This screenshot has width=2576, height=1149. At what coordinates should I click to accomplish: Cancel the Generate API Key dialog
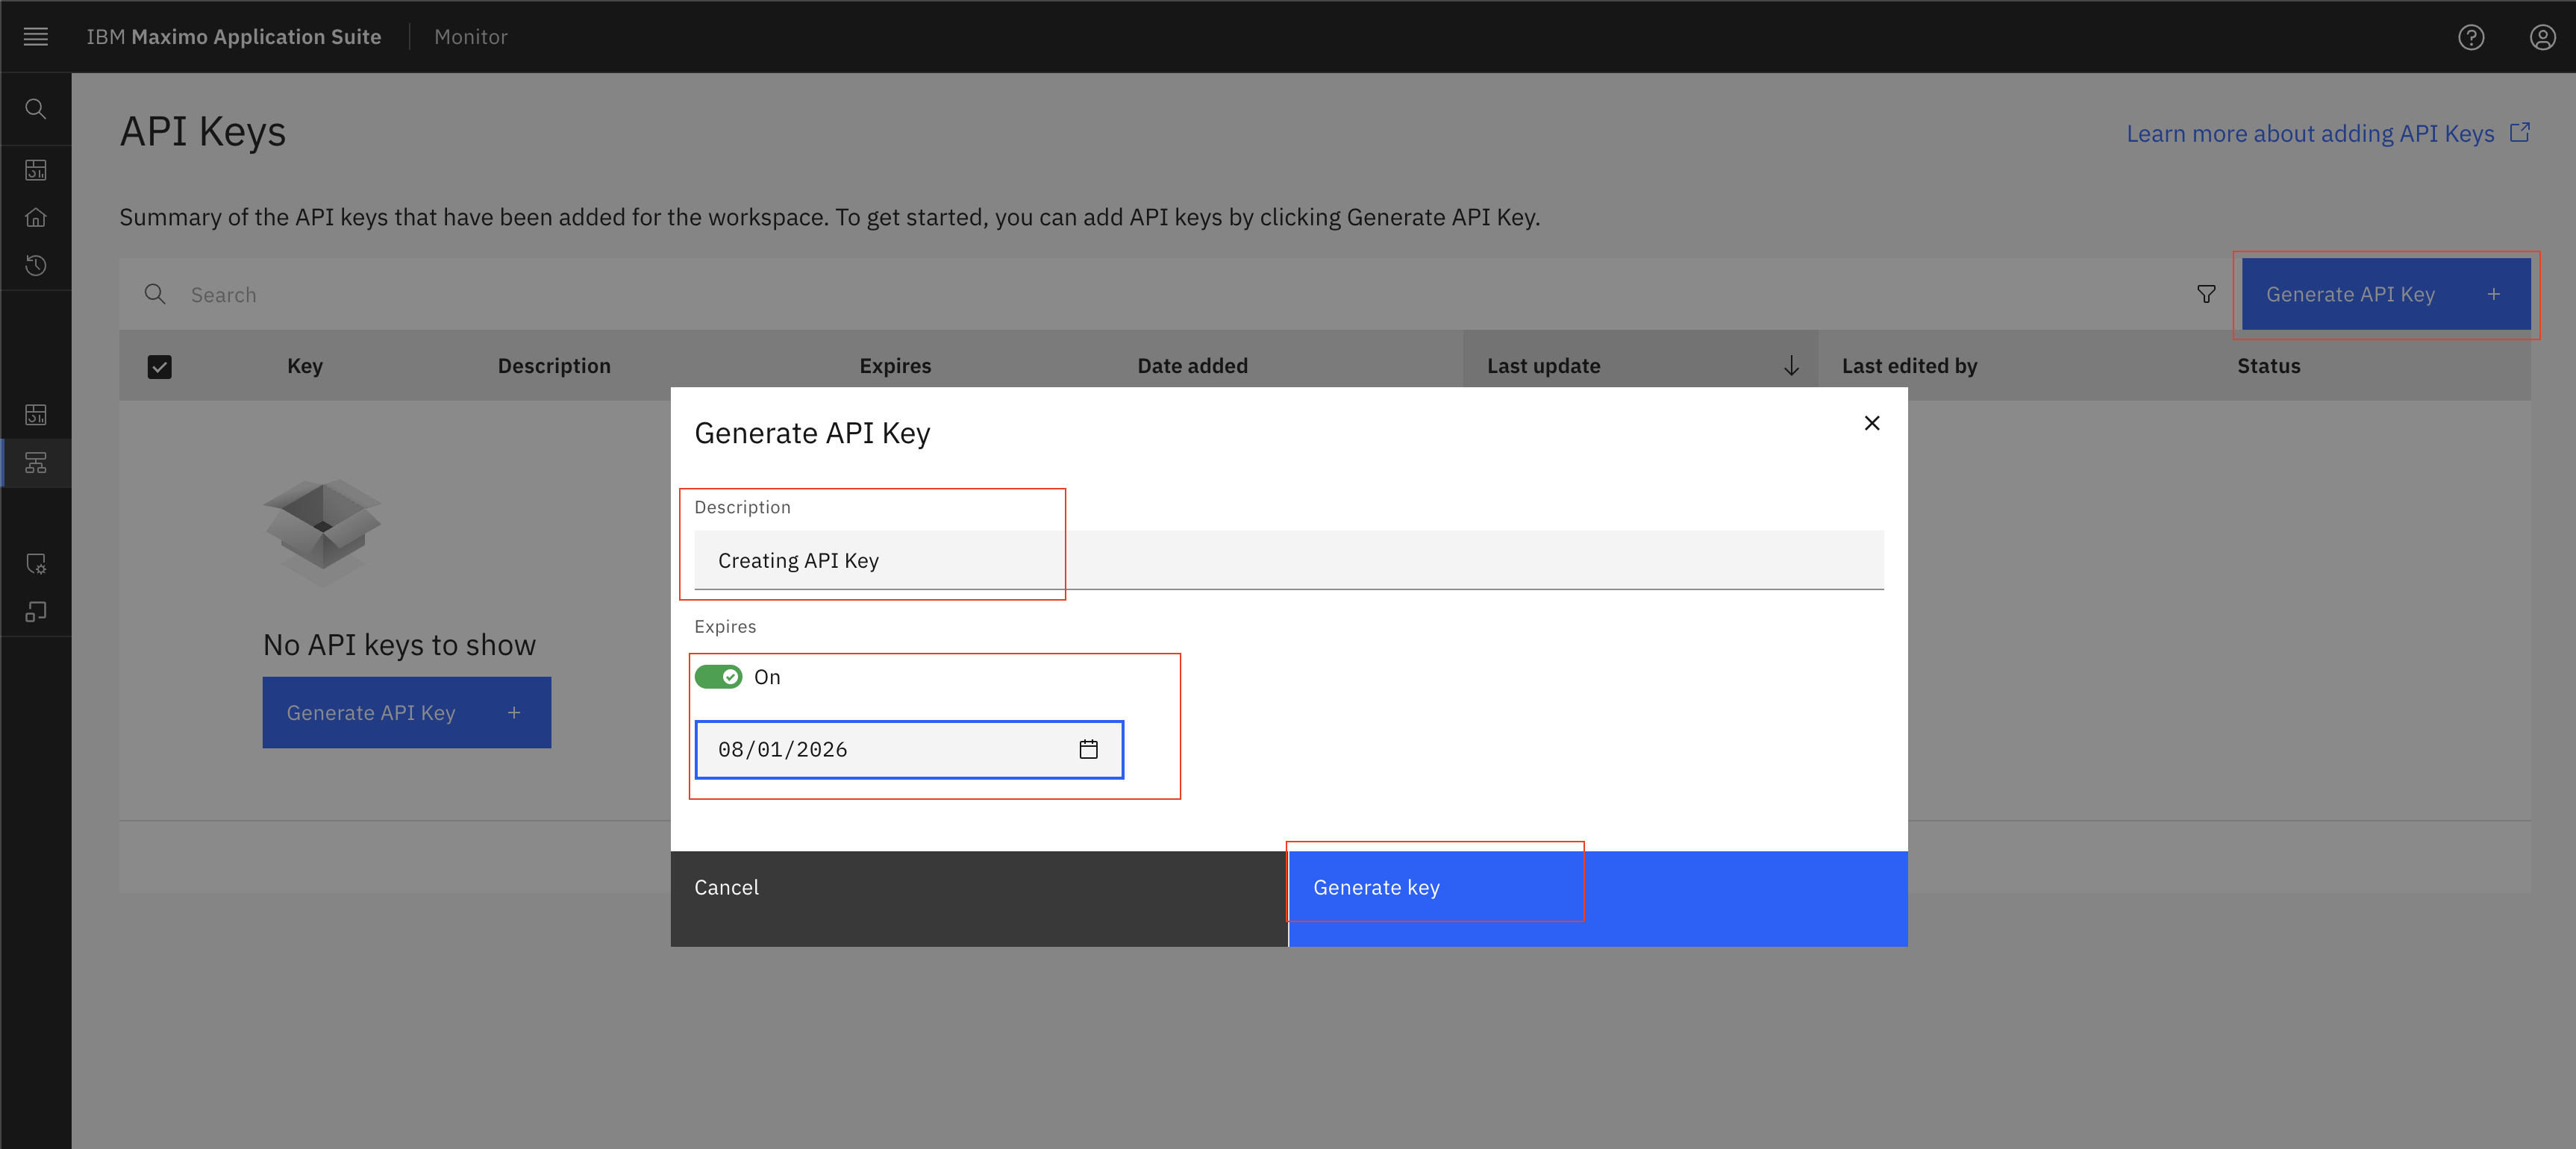click(979, 898)
